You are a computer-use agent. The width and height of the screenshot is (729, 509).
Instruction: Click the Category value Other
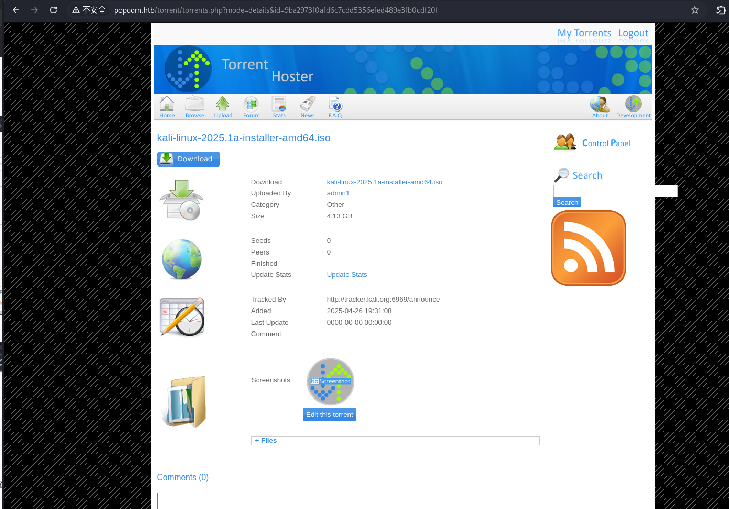tap(335, 205)
